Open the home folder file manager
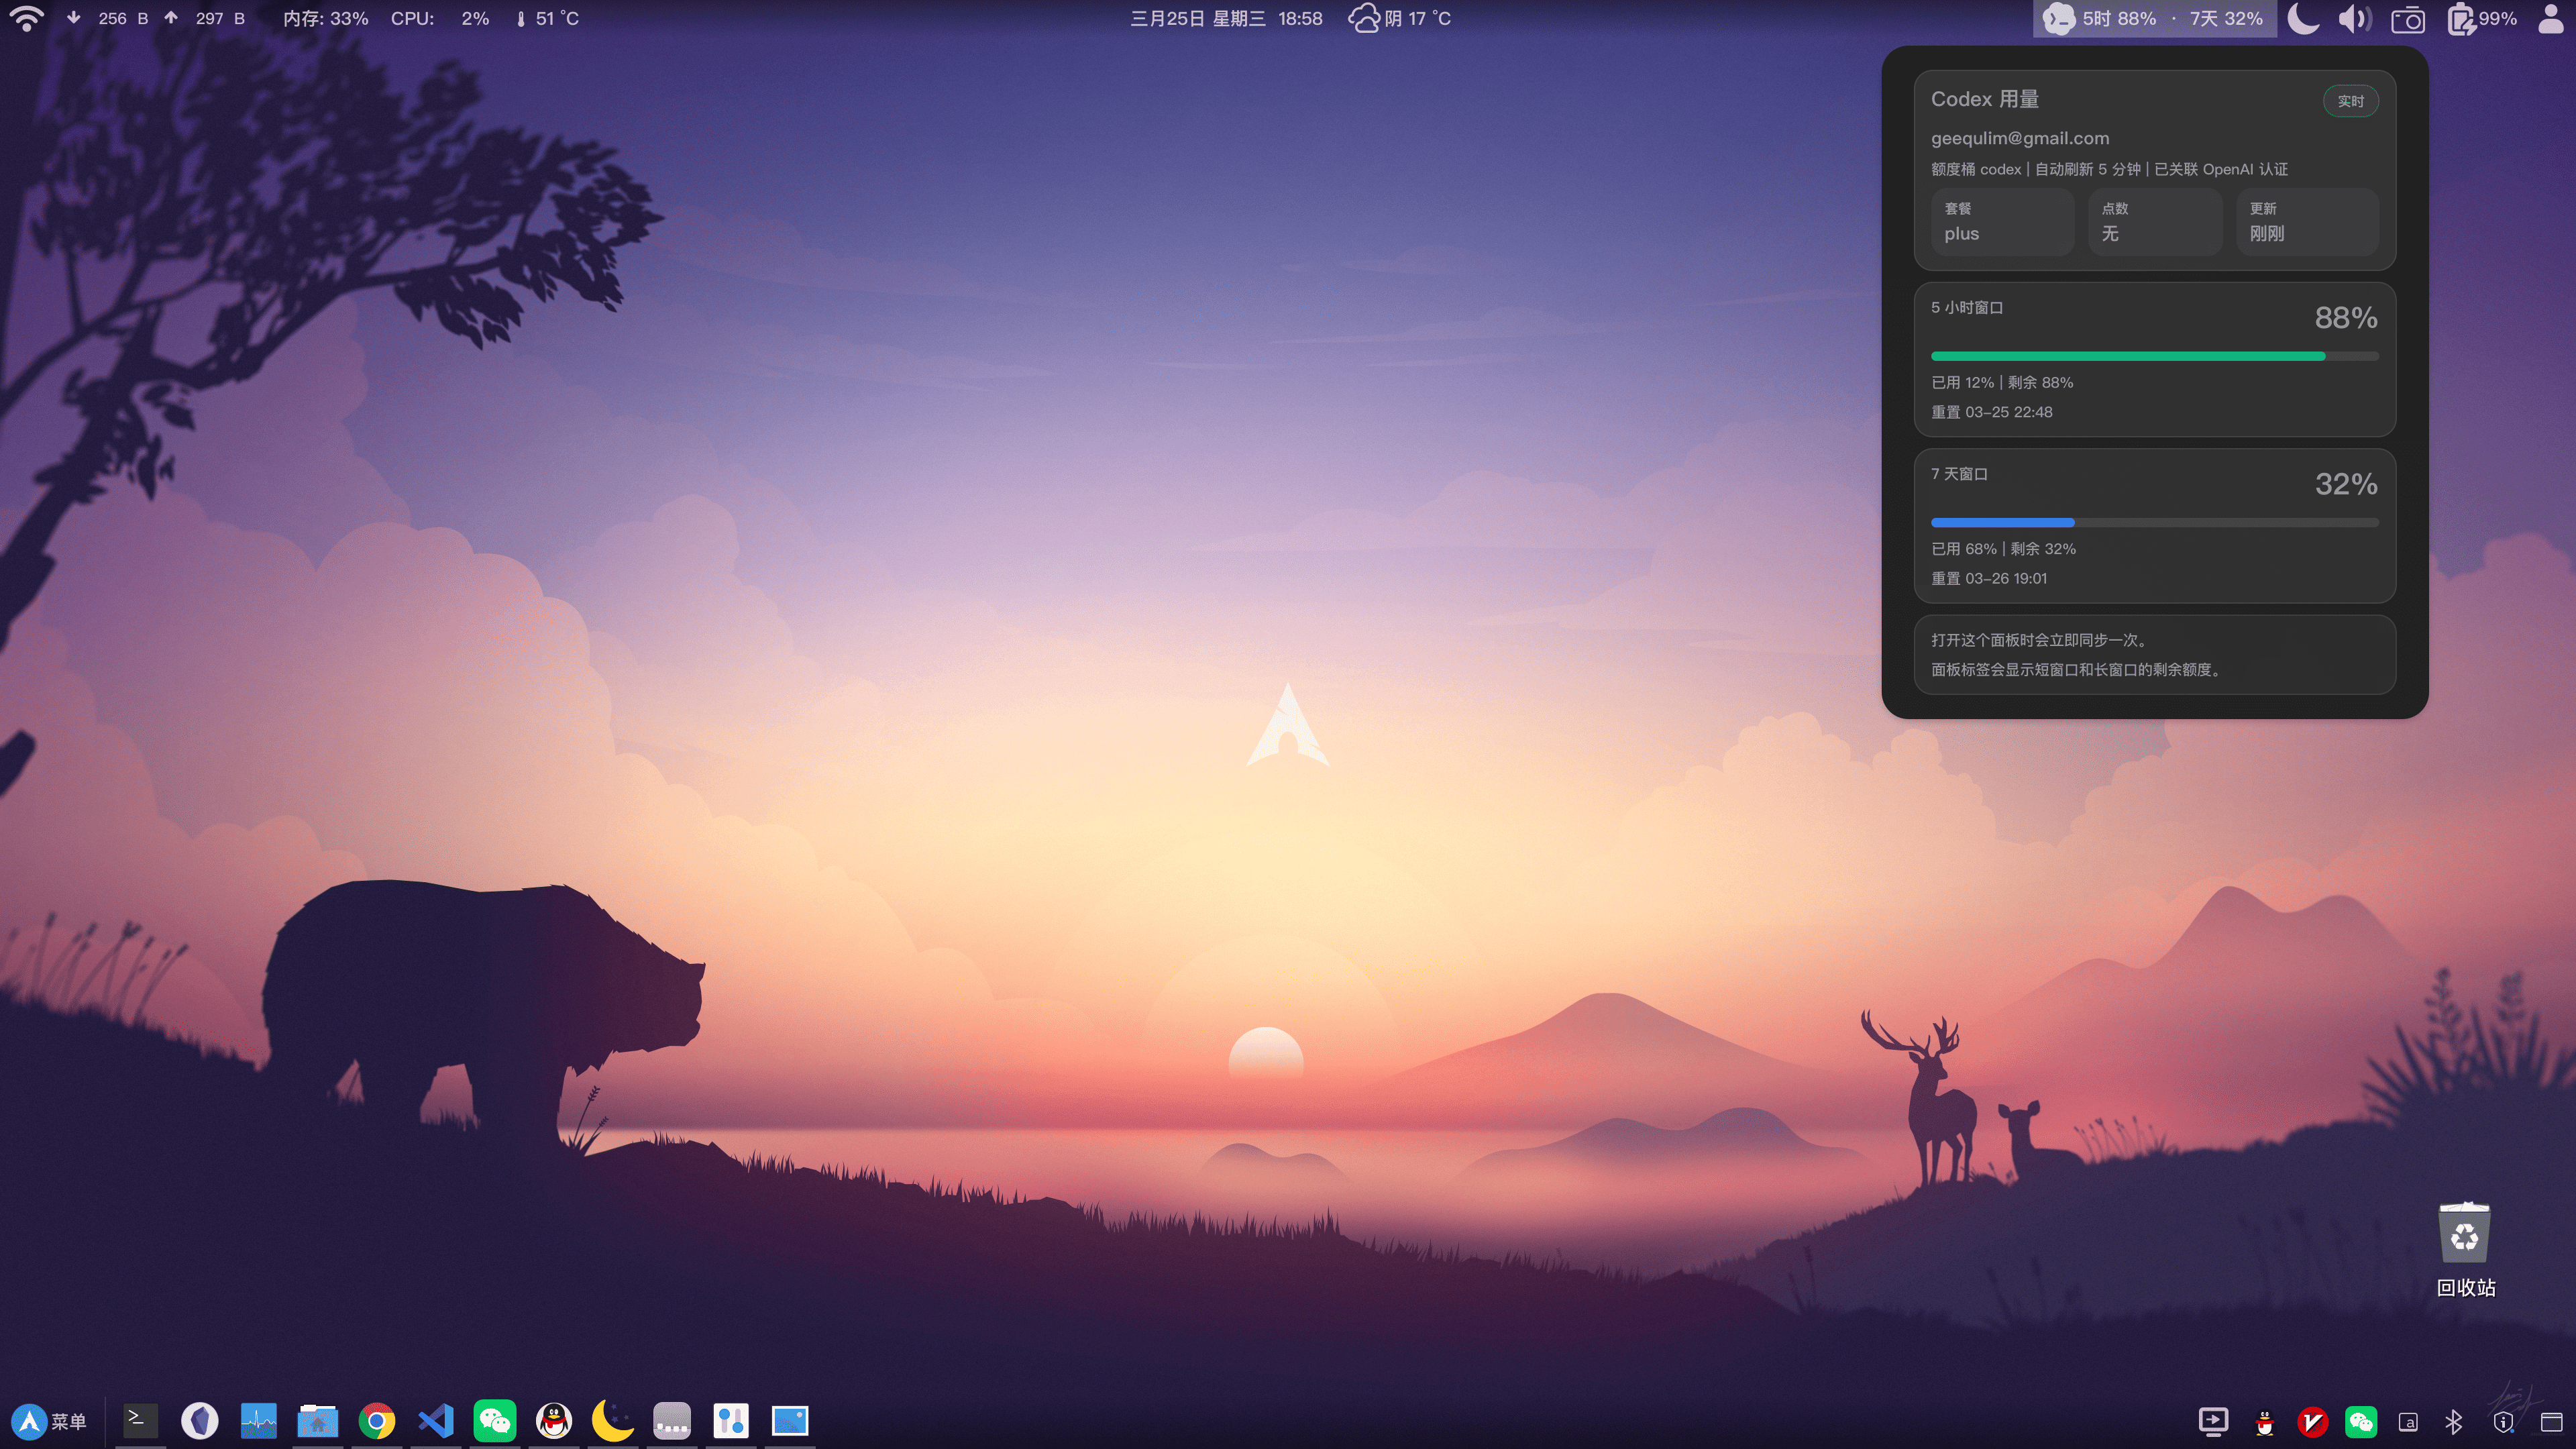 pyautogui.click(x=317, y=1420)
